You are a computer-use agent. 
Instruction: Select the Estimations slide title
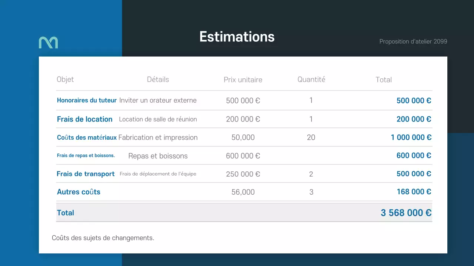(x=237, y=37)
